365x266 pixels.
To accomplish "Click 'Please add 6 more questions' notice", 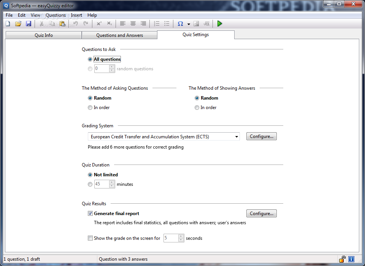I will [x=136, y=147].
